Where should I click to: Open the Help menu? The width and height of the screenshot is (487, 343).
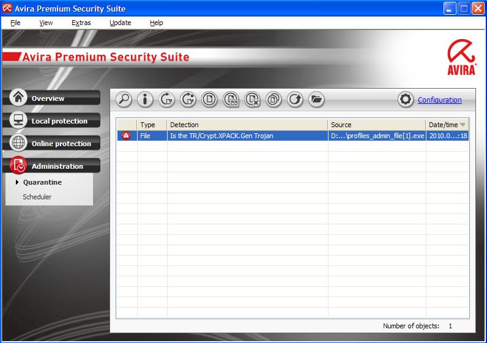(x=156, y=23)
